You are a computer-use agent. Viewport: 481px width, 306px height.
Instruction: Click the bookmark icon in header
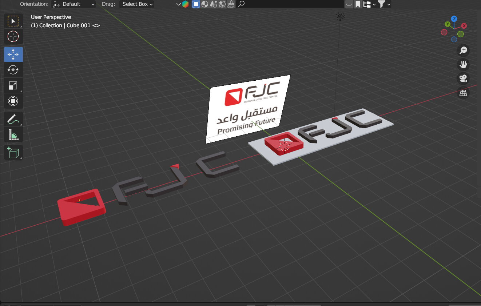coord(358,4)
